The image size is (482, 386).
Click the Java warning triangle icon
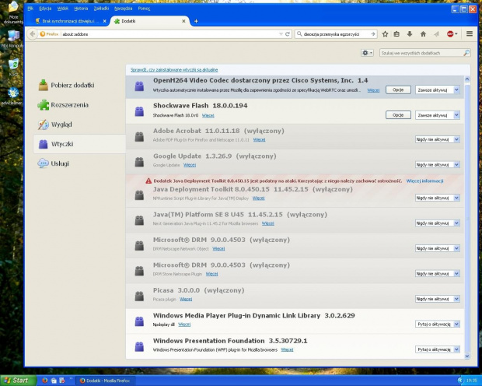148,181
